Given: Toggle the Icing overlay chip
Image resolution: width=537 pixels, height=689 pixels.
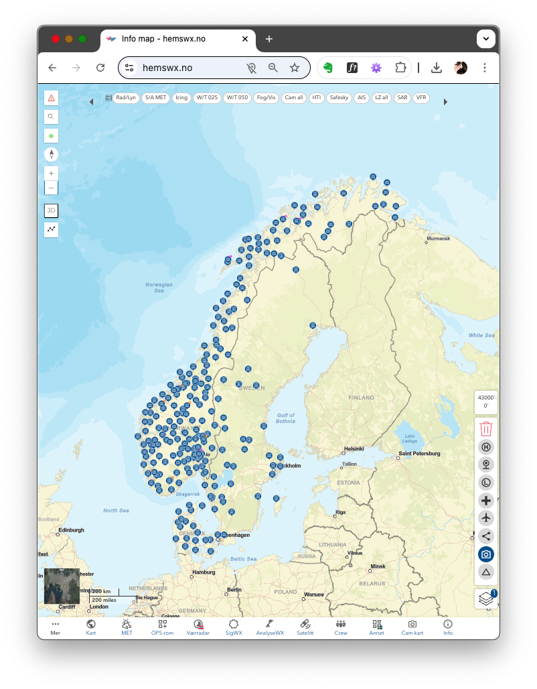Looking at the screenshot, I should pyautogui.click(x=181, y=98).
